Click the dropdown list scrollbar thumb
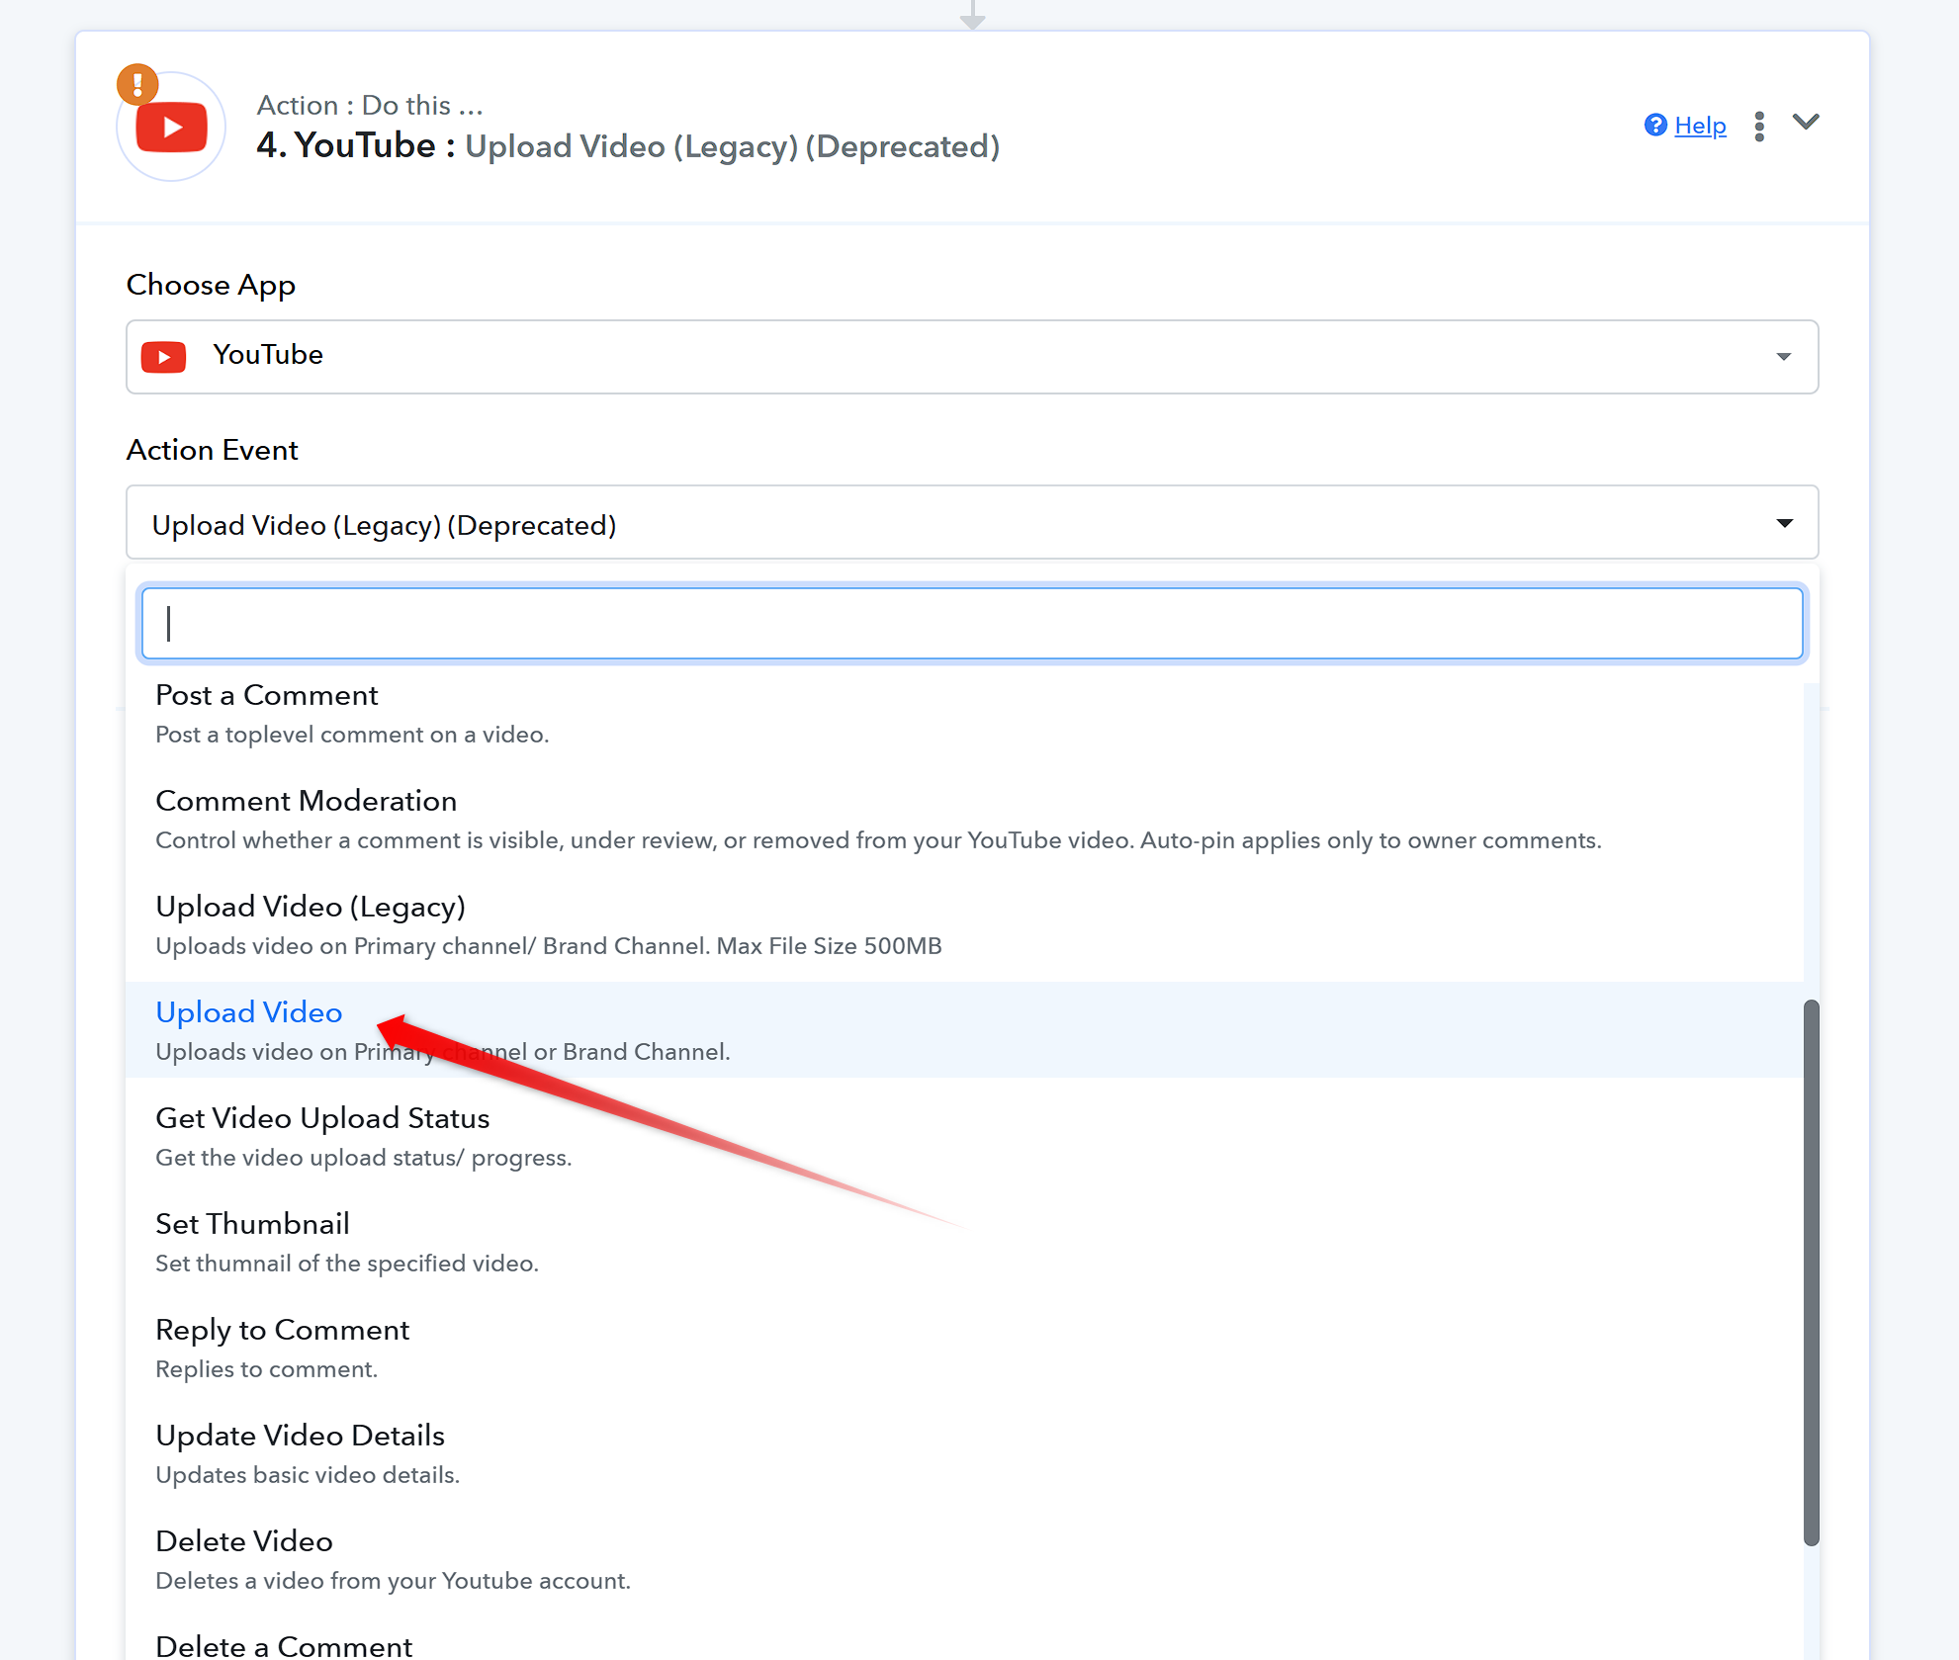1959x1660 pixels. (1812, 1272)
